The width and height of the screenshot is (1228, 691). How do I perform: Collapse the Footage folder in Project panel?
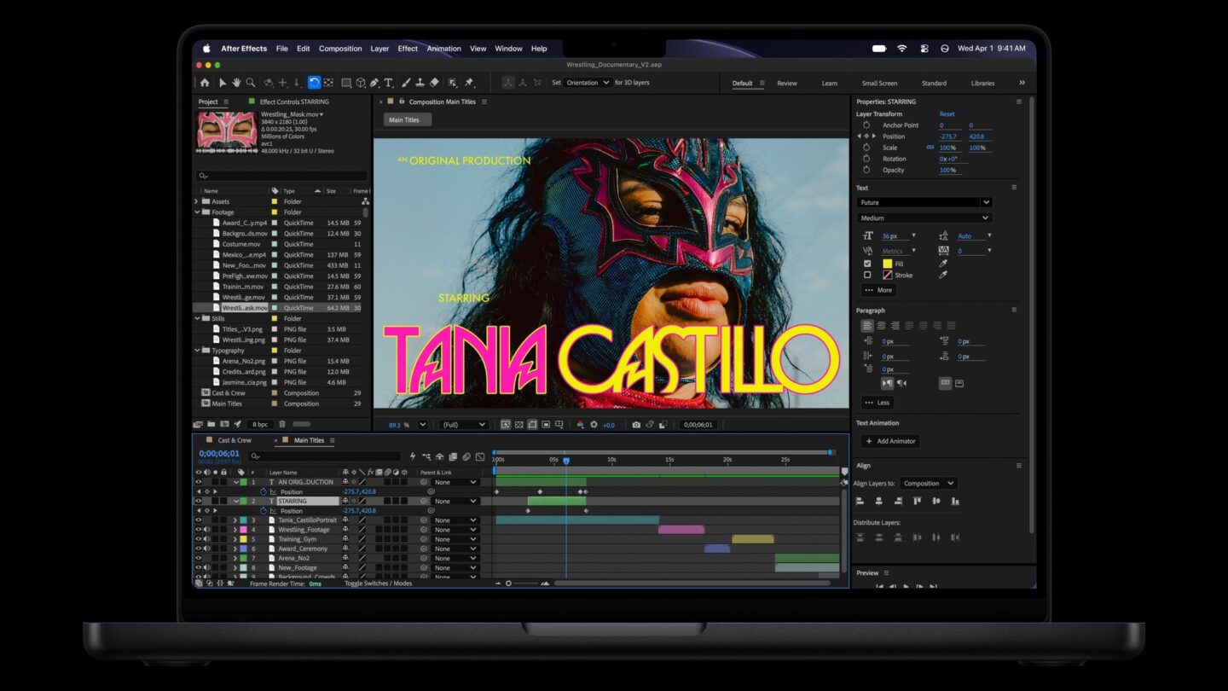197,212
